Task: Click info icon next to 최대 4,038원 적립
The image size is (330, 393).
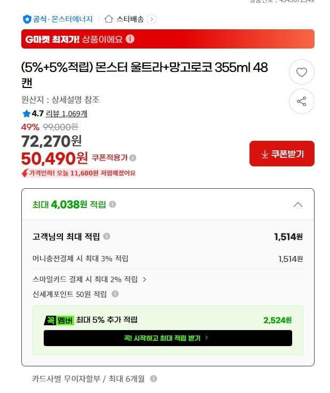Action: 112,204
